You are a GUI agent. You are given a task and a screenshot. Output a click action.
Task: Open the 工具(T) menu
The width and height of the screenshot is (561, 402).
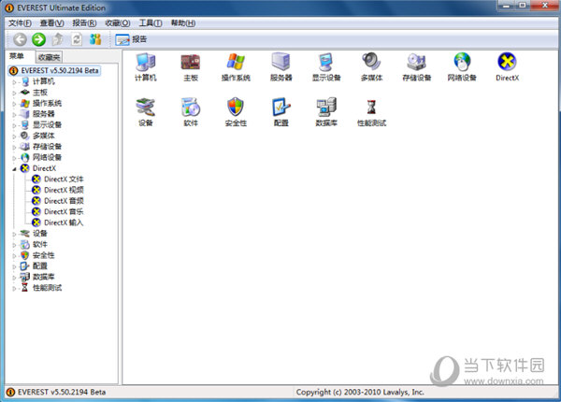(151, 23)
